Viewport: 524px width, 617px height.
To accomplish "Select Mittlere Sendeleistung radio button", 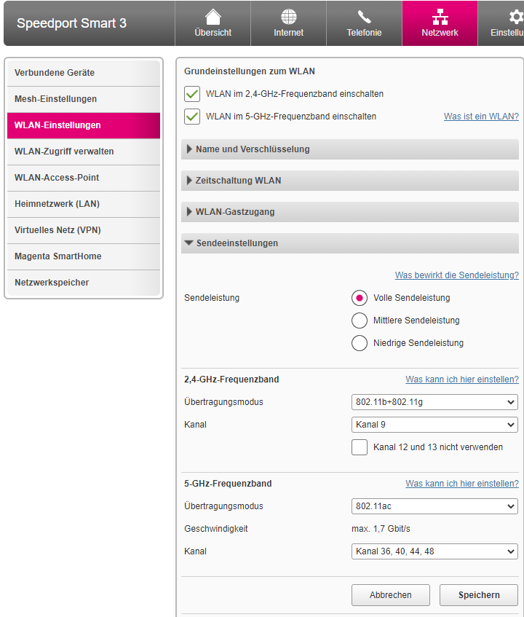I will click(360, 321).
